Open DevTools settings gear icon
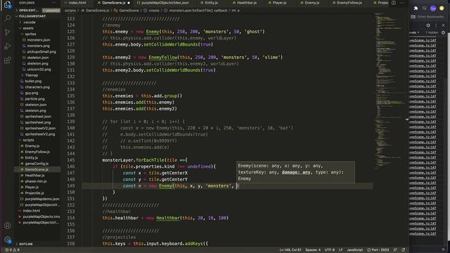 click(428, 25)
